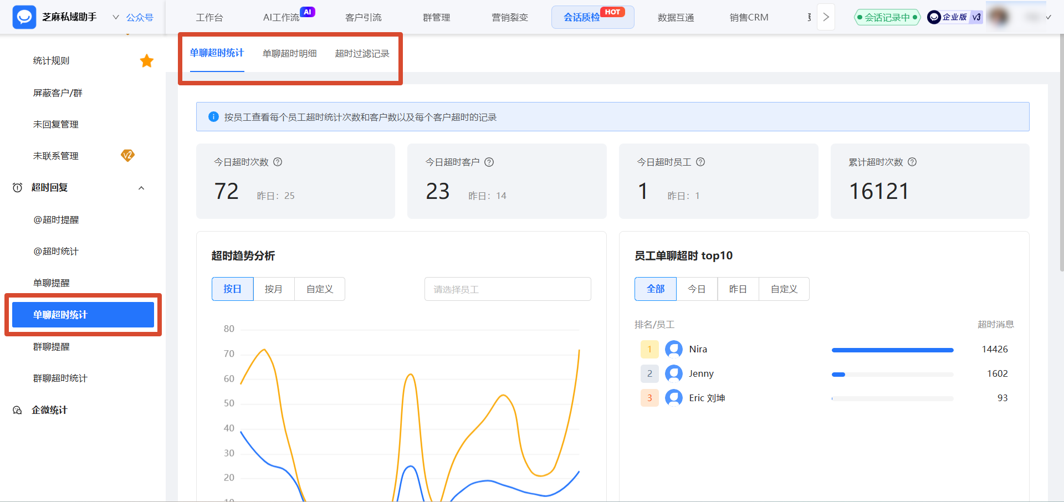Click the 芝麻私域助手 logo icon
This screenshot has width=1064, height=502.
coord(24,17)
